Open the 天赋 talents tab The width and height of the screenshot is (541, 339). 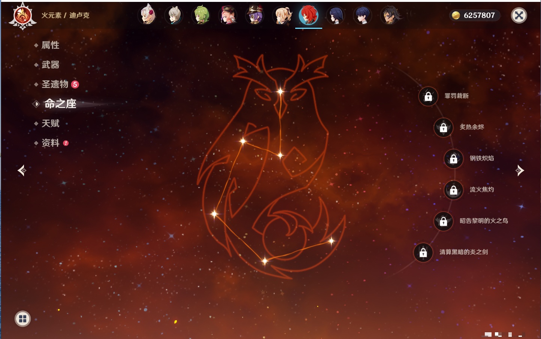point(50,123)
